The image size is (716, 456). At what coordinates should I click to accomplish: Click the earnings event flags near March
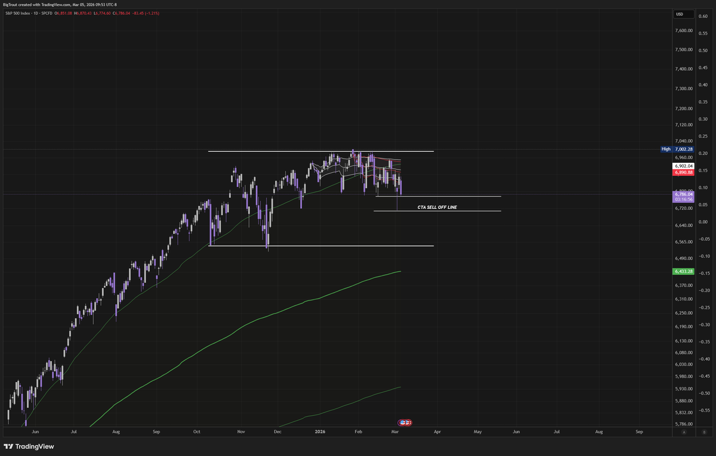point(405,422)
